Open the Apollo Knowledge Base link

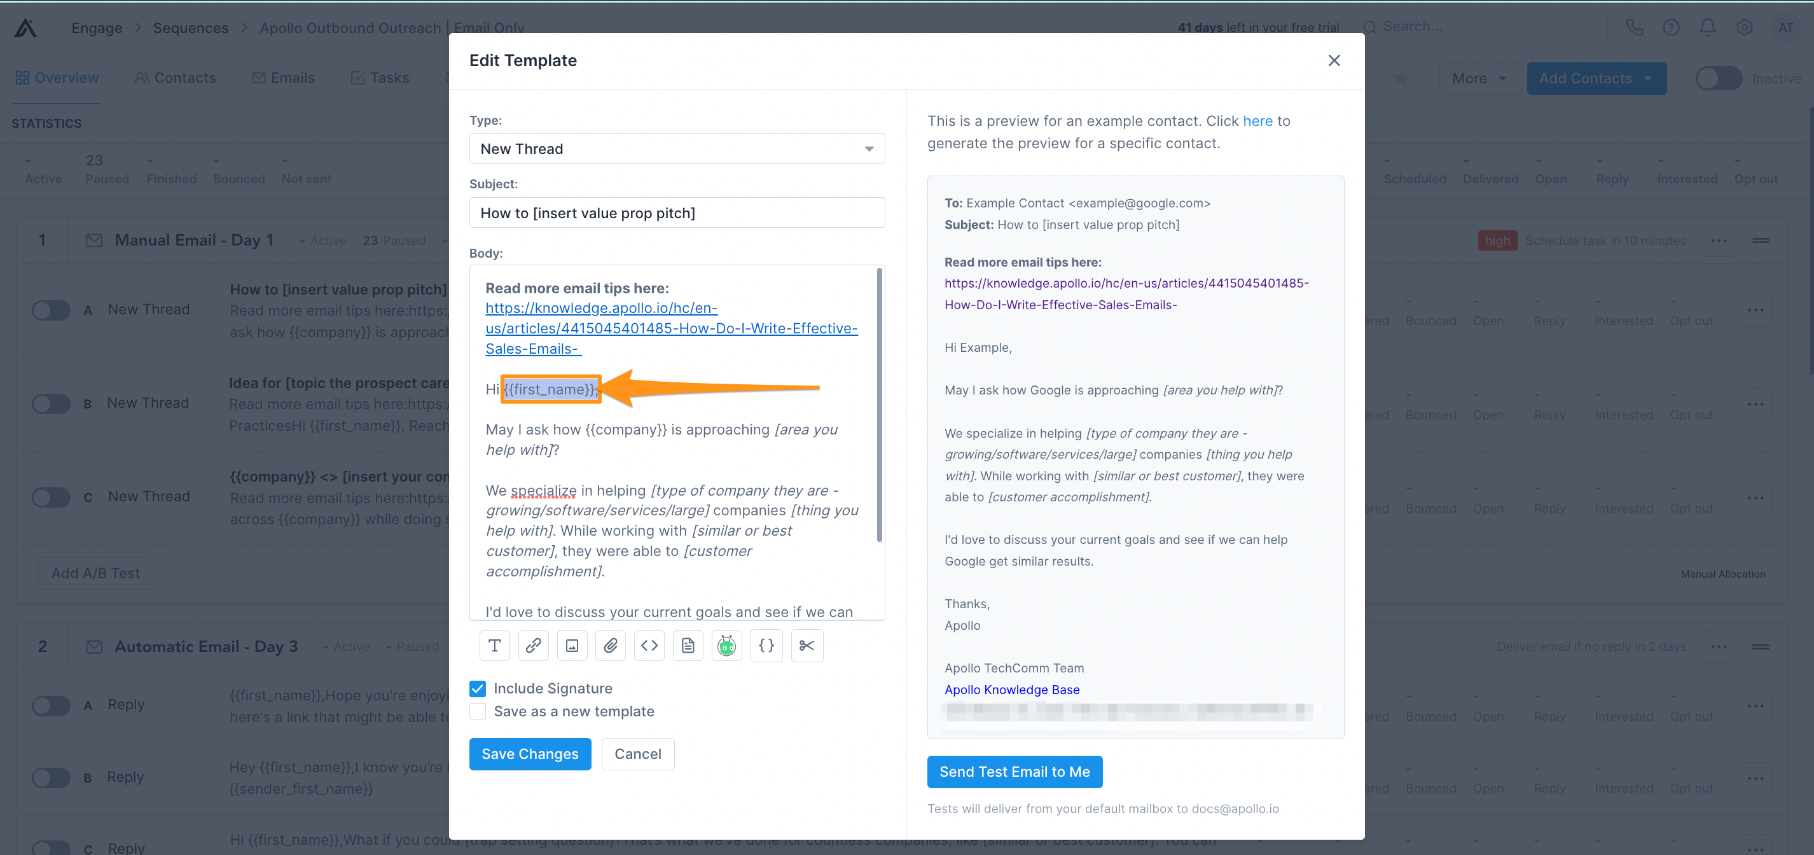click(1012, 690)
